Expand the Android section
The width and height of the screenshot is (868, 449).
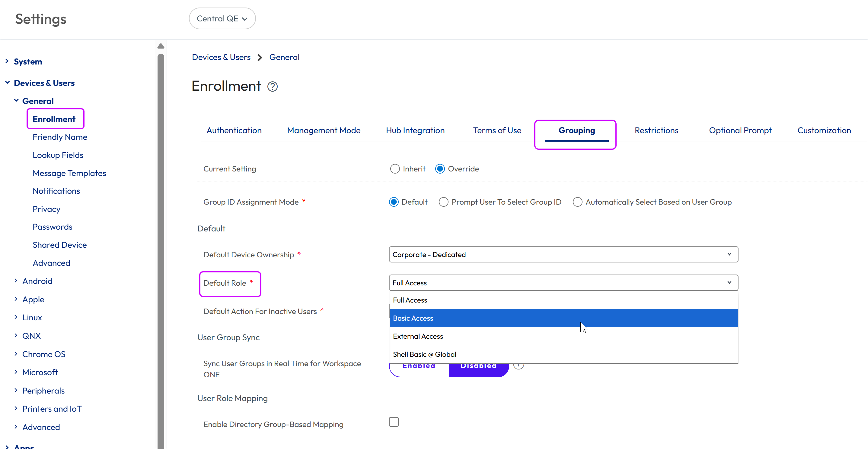pos(16,281)
